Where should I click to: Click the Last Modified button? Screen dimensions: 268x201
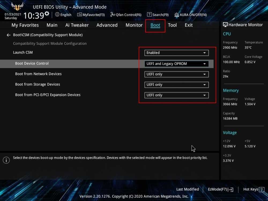click(187, 189)
